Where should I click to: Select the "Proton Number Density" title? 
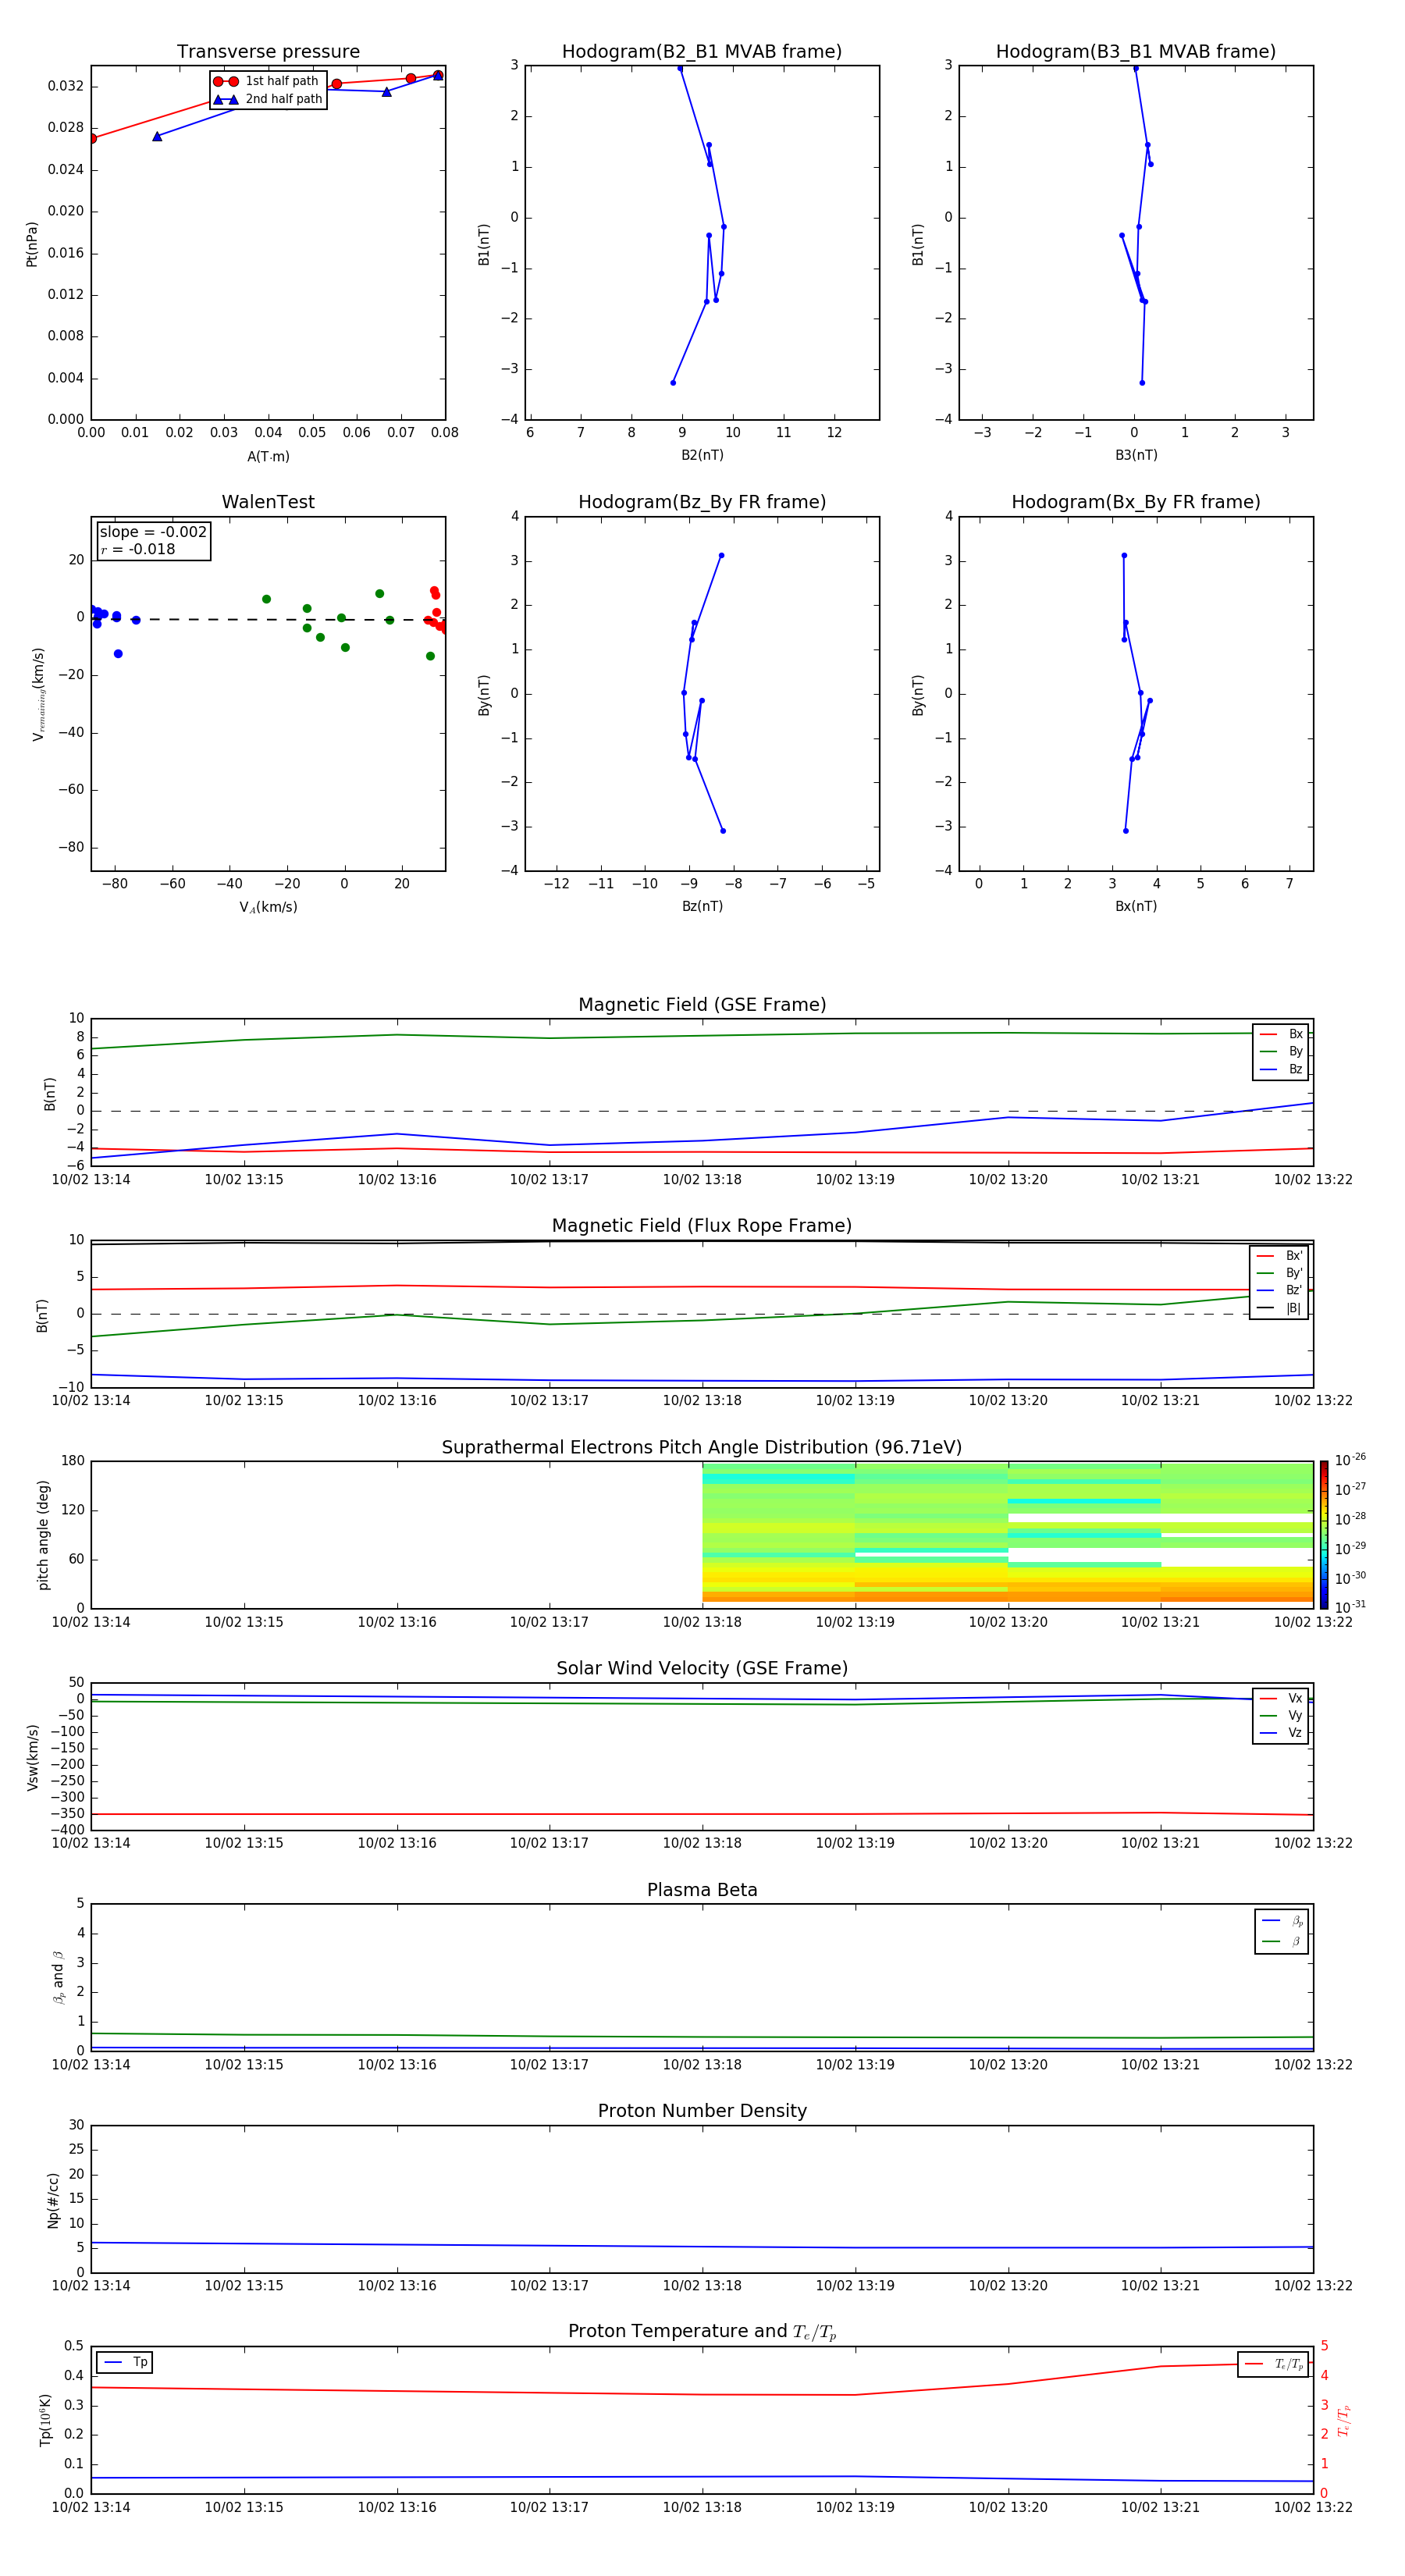[702, 2111]
